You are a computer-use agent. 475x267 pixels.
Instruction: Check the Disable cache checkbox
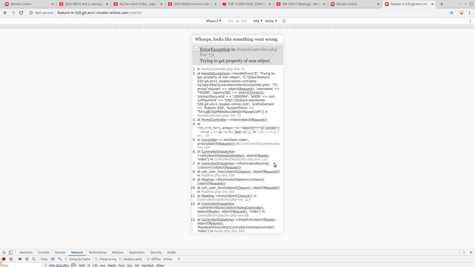(x=121, y=259)
